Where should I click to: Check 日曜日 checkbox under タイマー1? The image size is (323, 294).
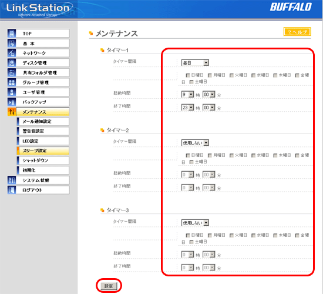[188, 75]
